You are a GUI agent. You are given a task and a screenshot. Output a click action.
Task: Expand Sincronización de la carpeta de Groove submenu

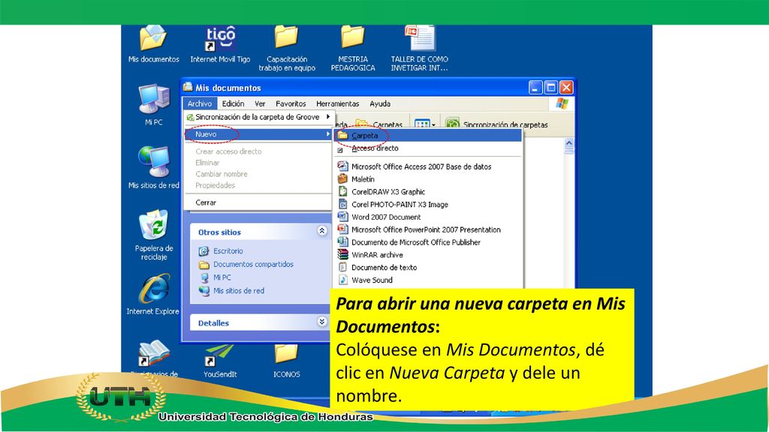[x=258, y=117]
